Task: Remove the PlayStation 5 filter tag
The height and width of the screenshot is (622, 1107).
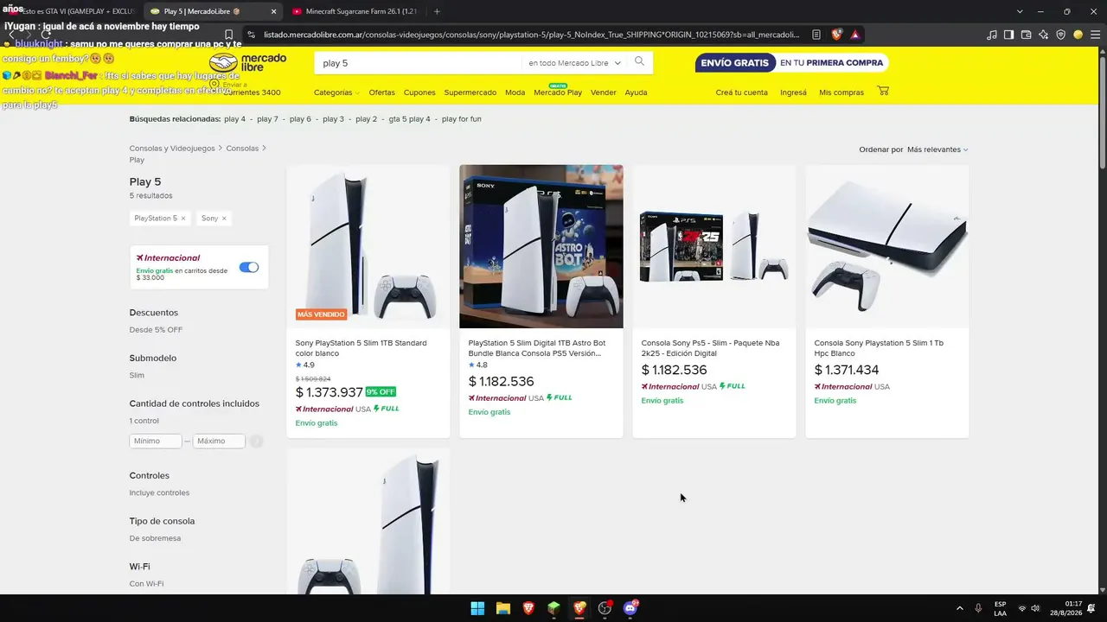Action: click(x=183, y=219)
